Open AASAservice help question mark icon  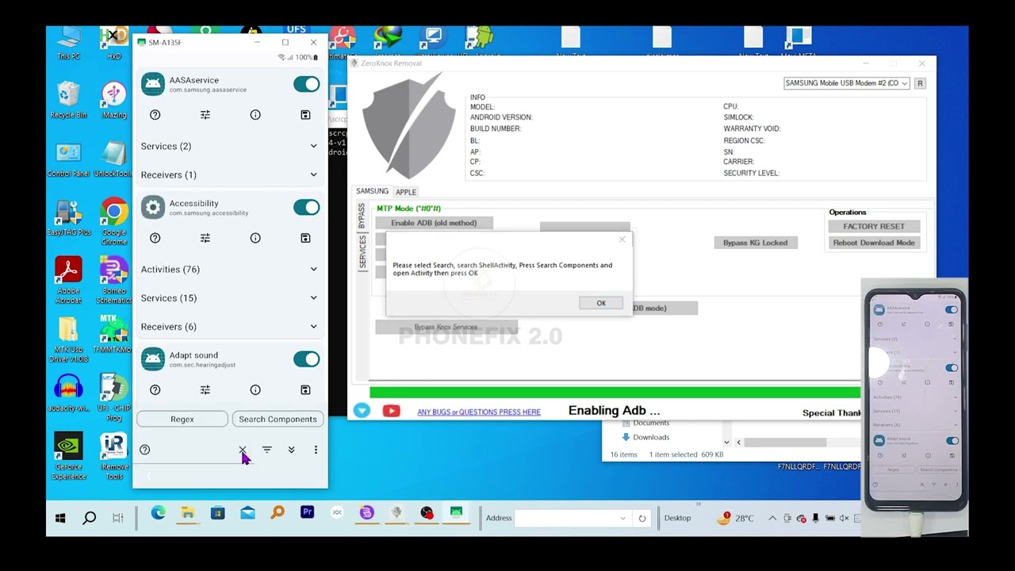click(x=155, y=114)
